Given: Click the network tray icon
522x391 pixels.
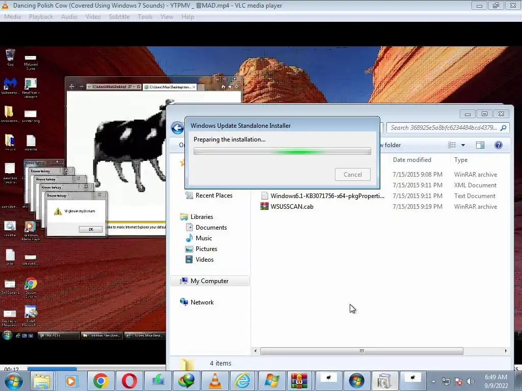Looking at the screenshot, I should click(x=446, y=381).
